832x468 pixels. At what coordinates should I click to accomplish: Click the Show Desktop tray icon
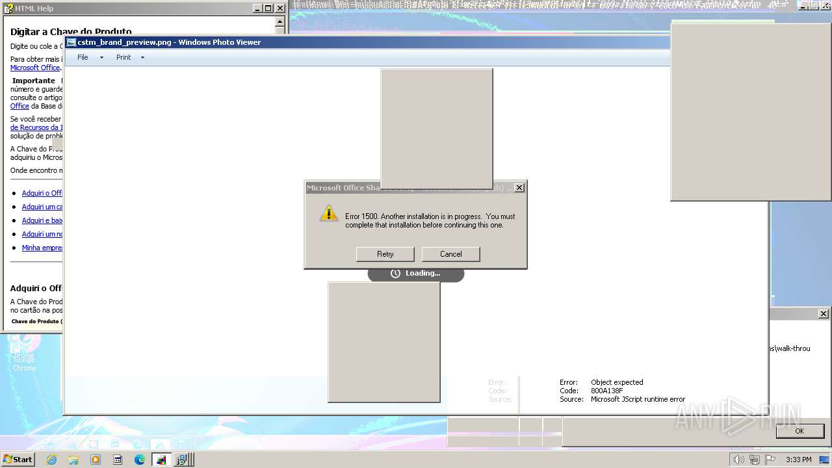point(824,460)
